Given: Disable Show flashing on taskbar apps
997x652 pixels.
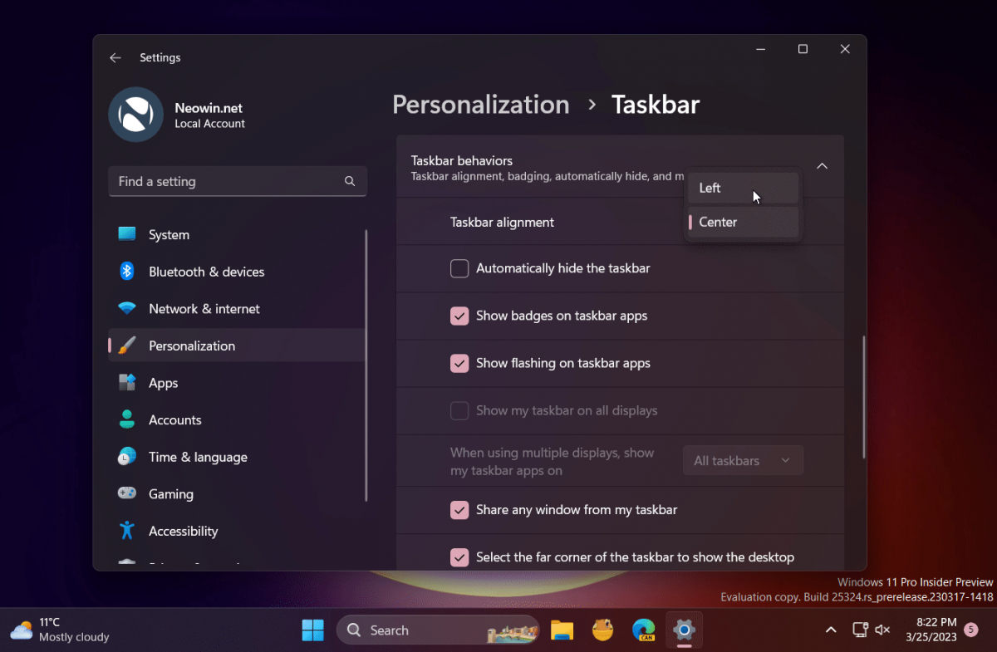Looking at the screenshot, I should tap(459, 363).
